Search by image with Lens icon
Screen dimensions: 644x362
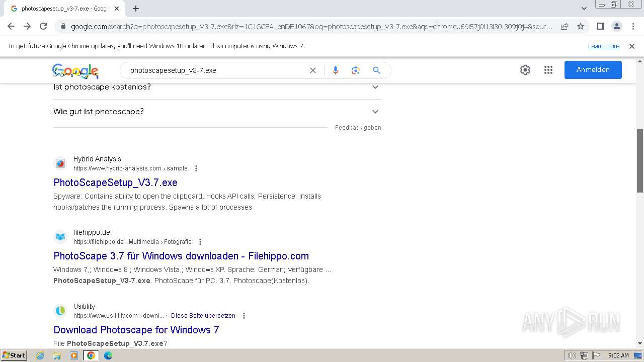(x=356, y=70)
